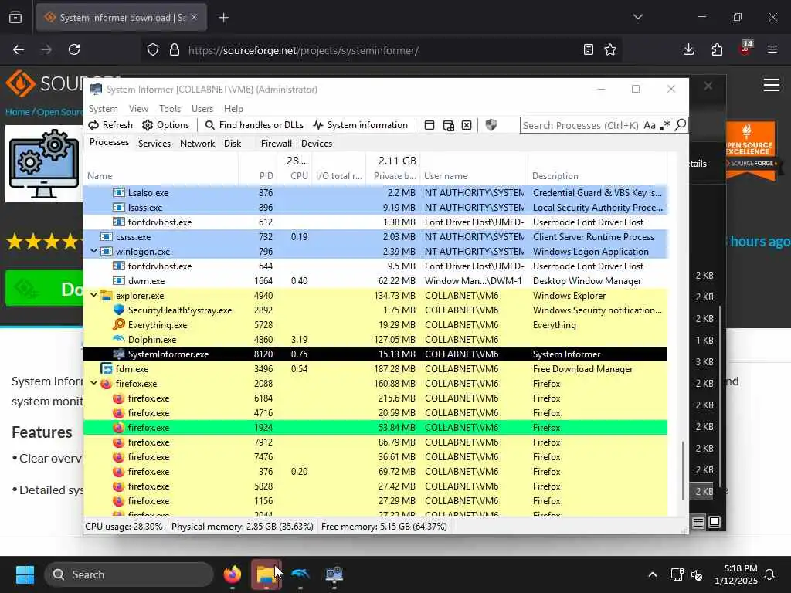Collapse the firefox.exe parent tree node
The height and width of the screenshot is (593, 791).
click(93, 383)
